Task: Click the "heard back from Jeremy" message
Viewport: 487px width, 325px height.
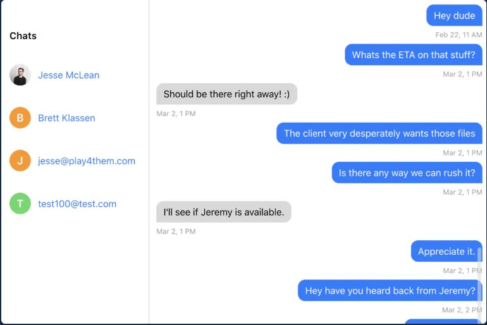Action: click(390, 291)
